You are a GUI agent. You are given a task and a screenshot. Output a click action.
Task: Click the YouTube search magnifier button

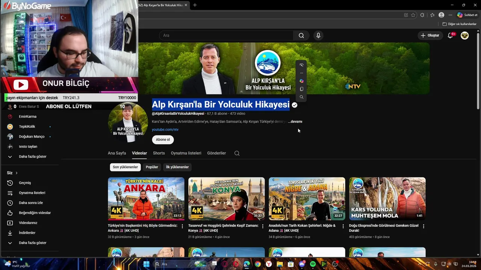(x=301, y=35)
